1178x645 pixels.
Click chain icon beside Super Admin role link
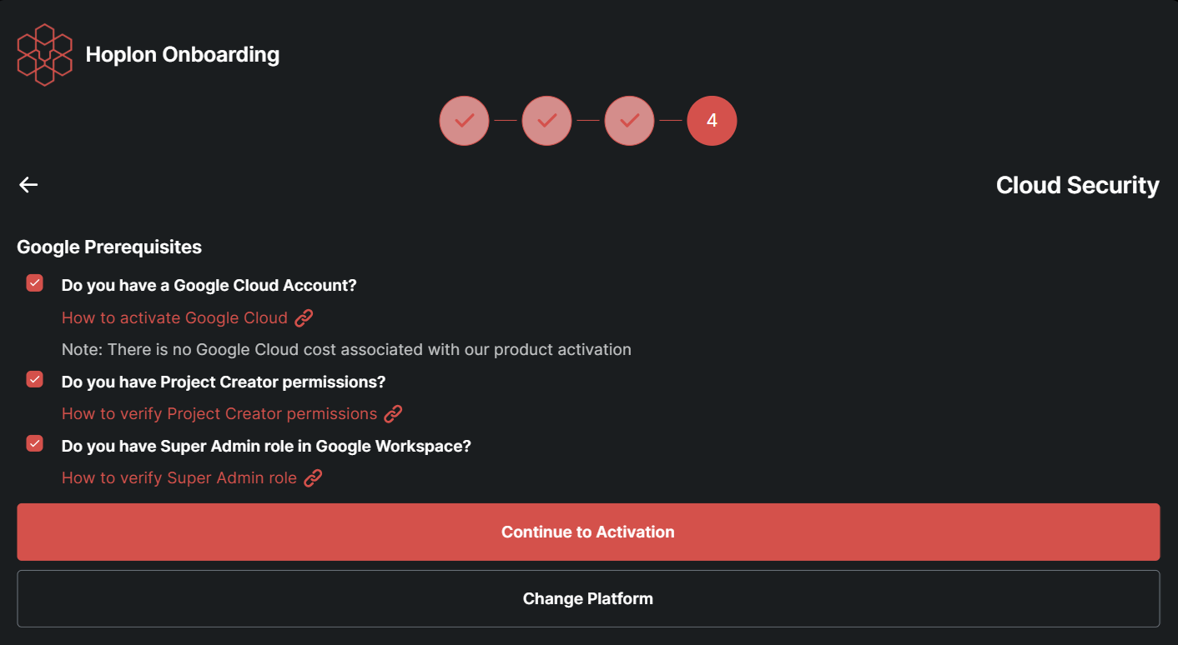(313, 477)
